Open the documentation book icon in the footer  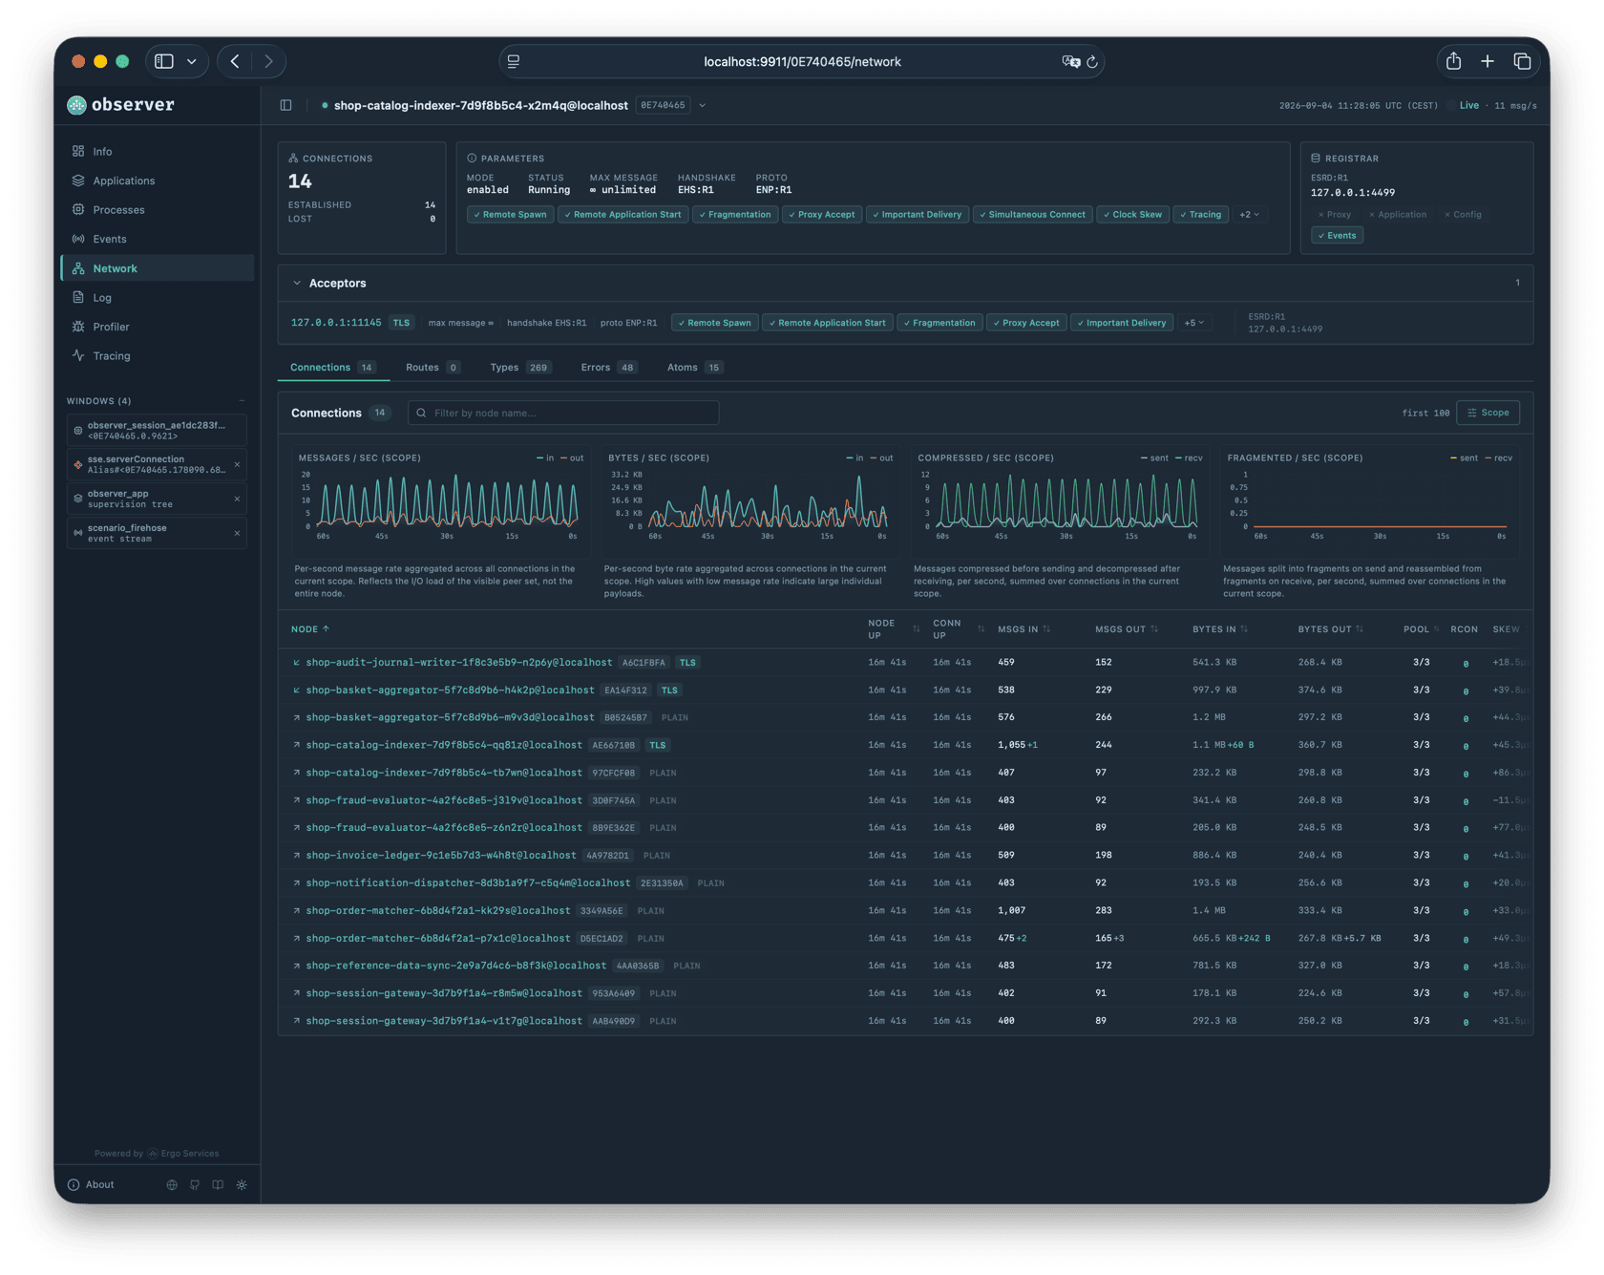(x=218, y=1184)
